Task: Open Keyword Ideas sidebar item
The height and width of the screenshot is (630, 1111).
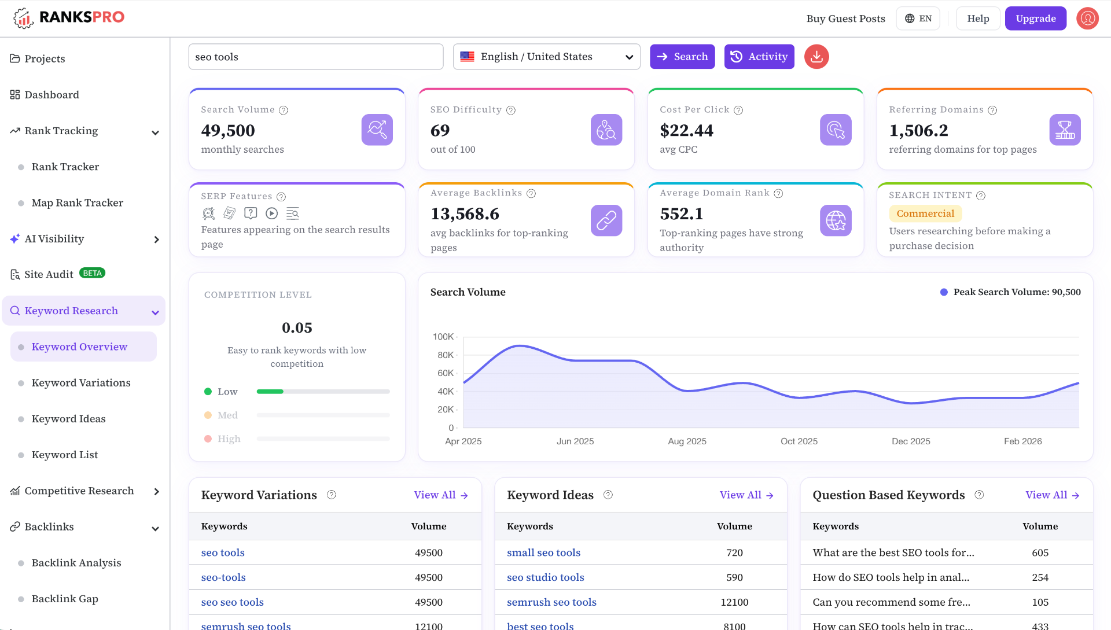Action: pyautogui.click(x=68, y=418)
